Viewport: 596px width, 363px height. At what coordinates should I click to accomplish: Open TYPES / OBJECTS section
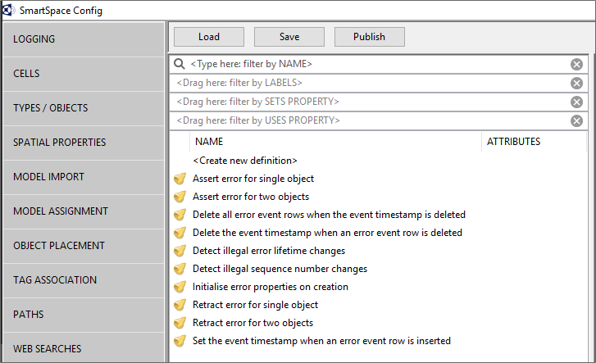(84, 108)
